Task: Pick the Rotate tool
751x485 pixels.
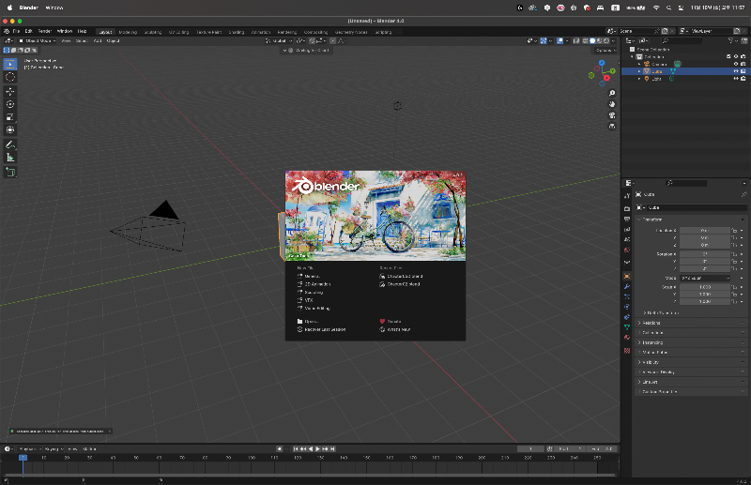Action: pos(10,104)
